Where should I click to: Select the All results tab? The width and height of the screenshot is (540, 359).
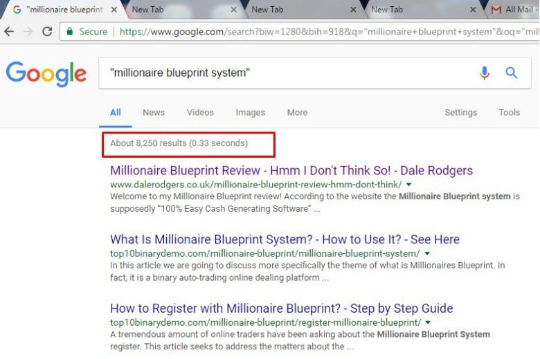coord(116,113)
